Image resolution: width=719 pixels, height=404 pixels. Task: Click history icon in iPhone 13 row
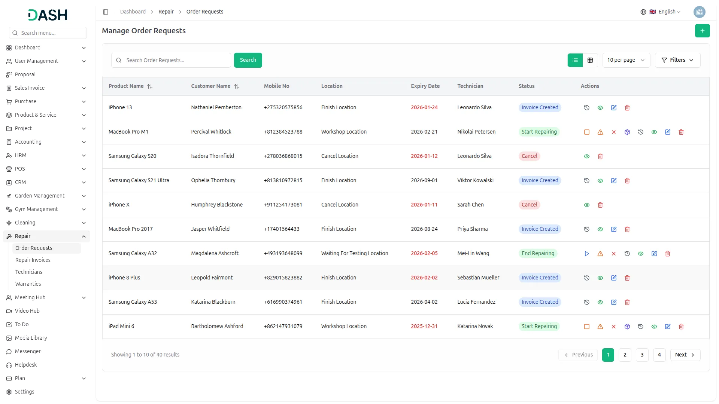pyautogui.click(x=587, y=108)
